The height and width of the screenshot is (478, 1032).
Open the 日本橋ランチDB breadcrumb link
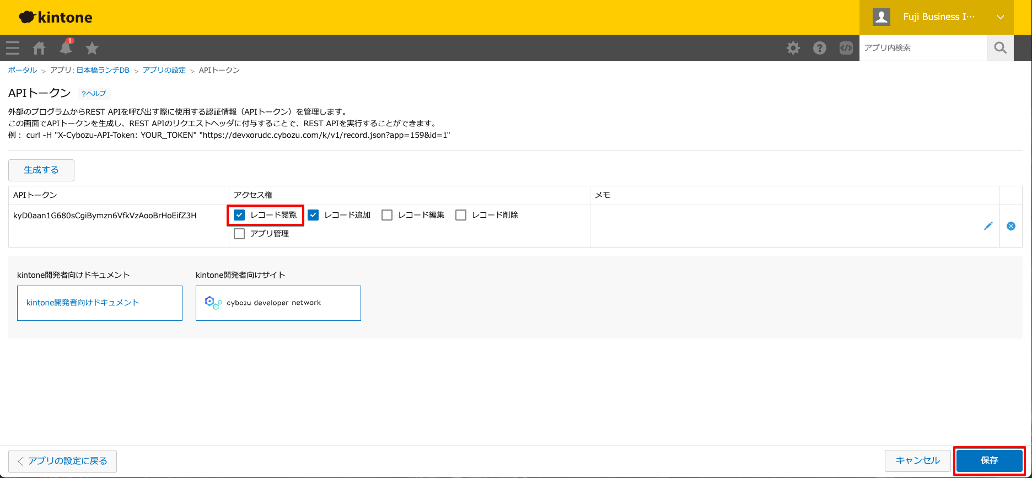point(103,70)
